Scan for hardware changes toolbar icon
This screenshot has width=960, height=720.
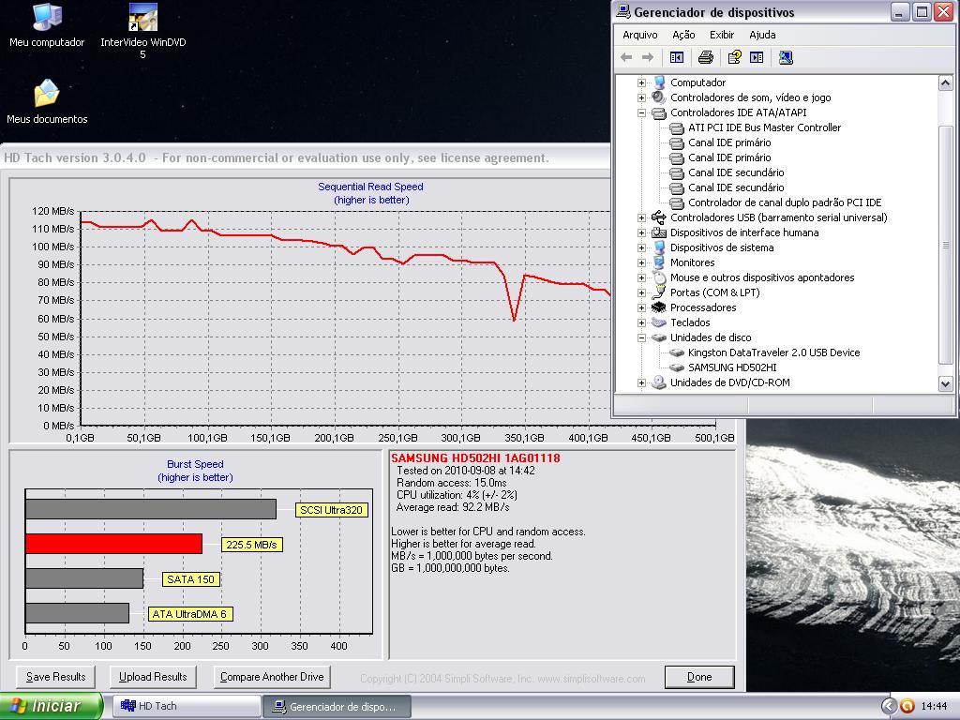pos(787,57)
